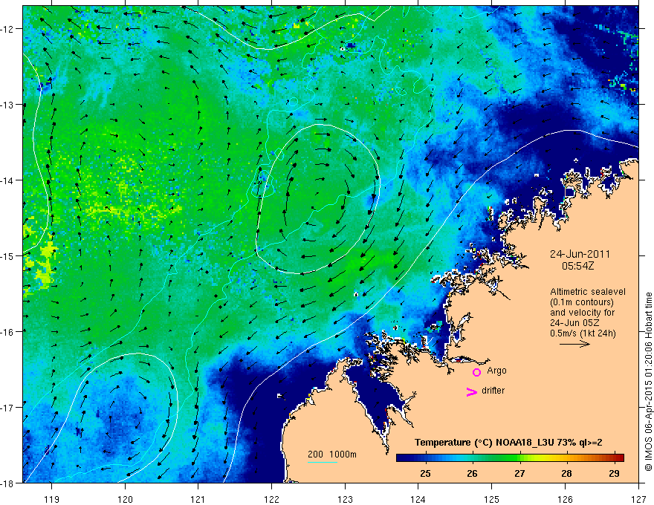Click the latitude label -15
Viewport: 654px width, 505px height.
(8, 255)
